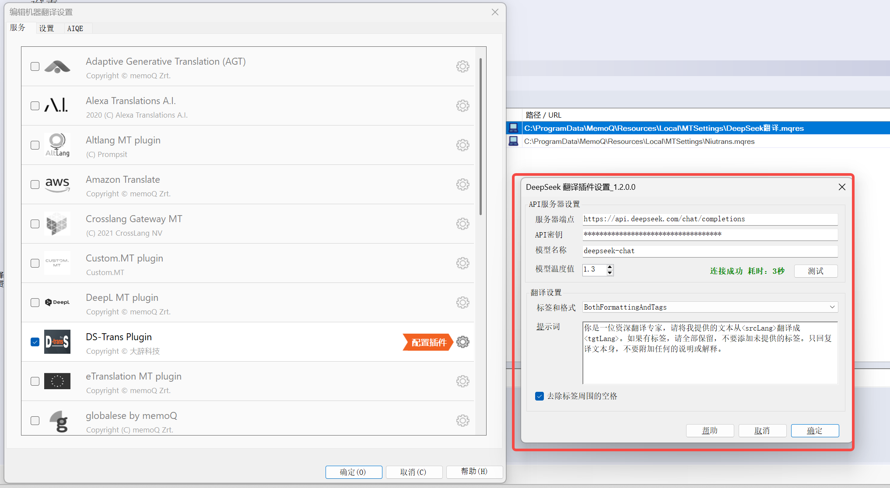Click 取消 button in DeepSeek dialog

pos(762,431)
